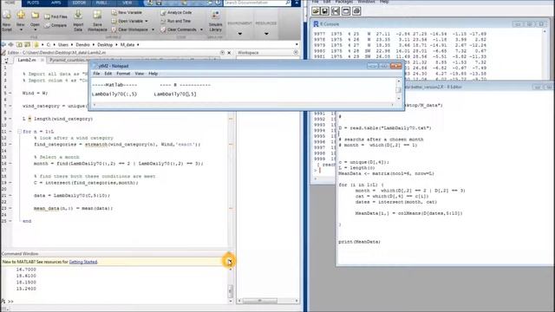
Task: Click the Save Workspace icon
Action: [x=97, y=15]
